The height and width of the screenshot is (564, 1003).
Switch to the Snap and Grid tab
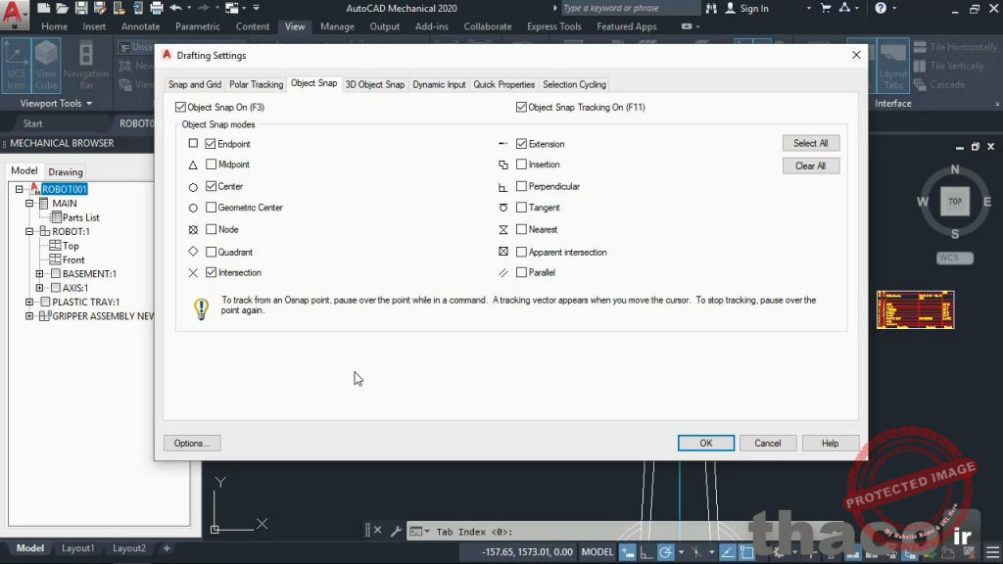(195, 84)
